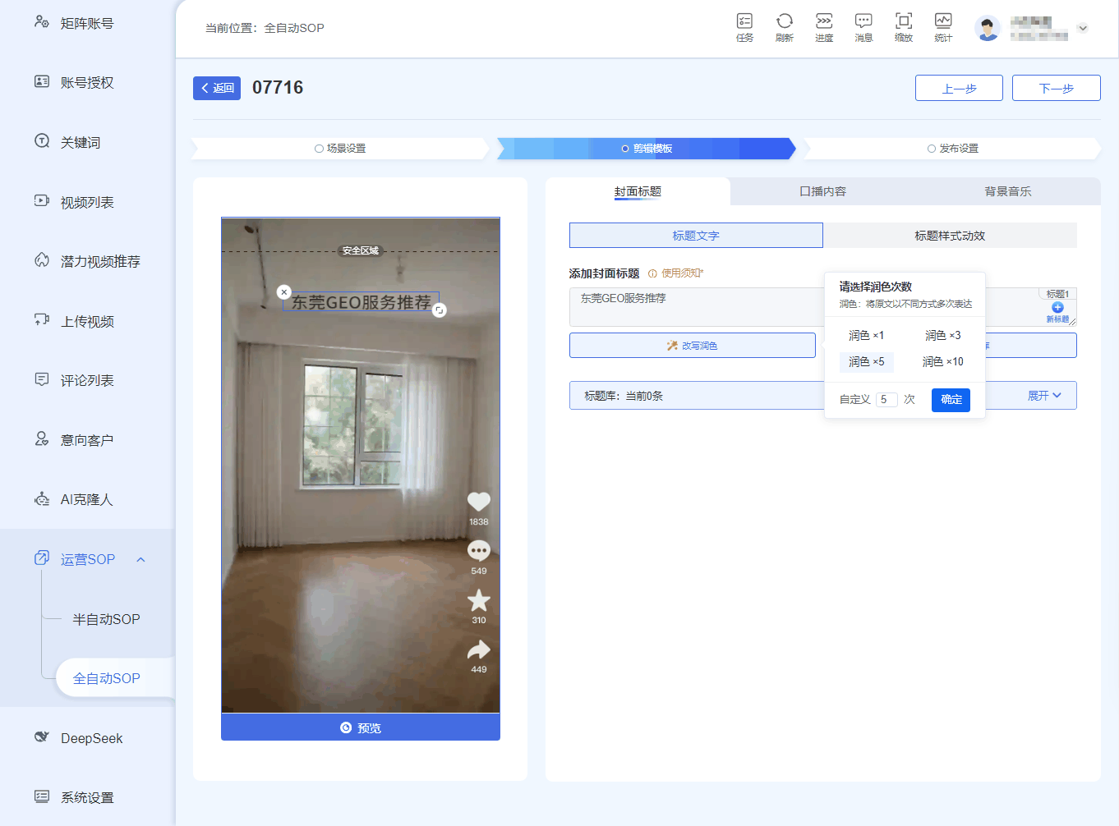Select the 发布设置 step
This screenshot has height=826, width=1119.
pos(953,149)
